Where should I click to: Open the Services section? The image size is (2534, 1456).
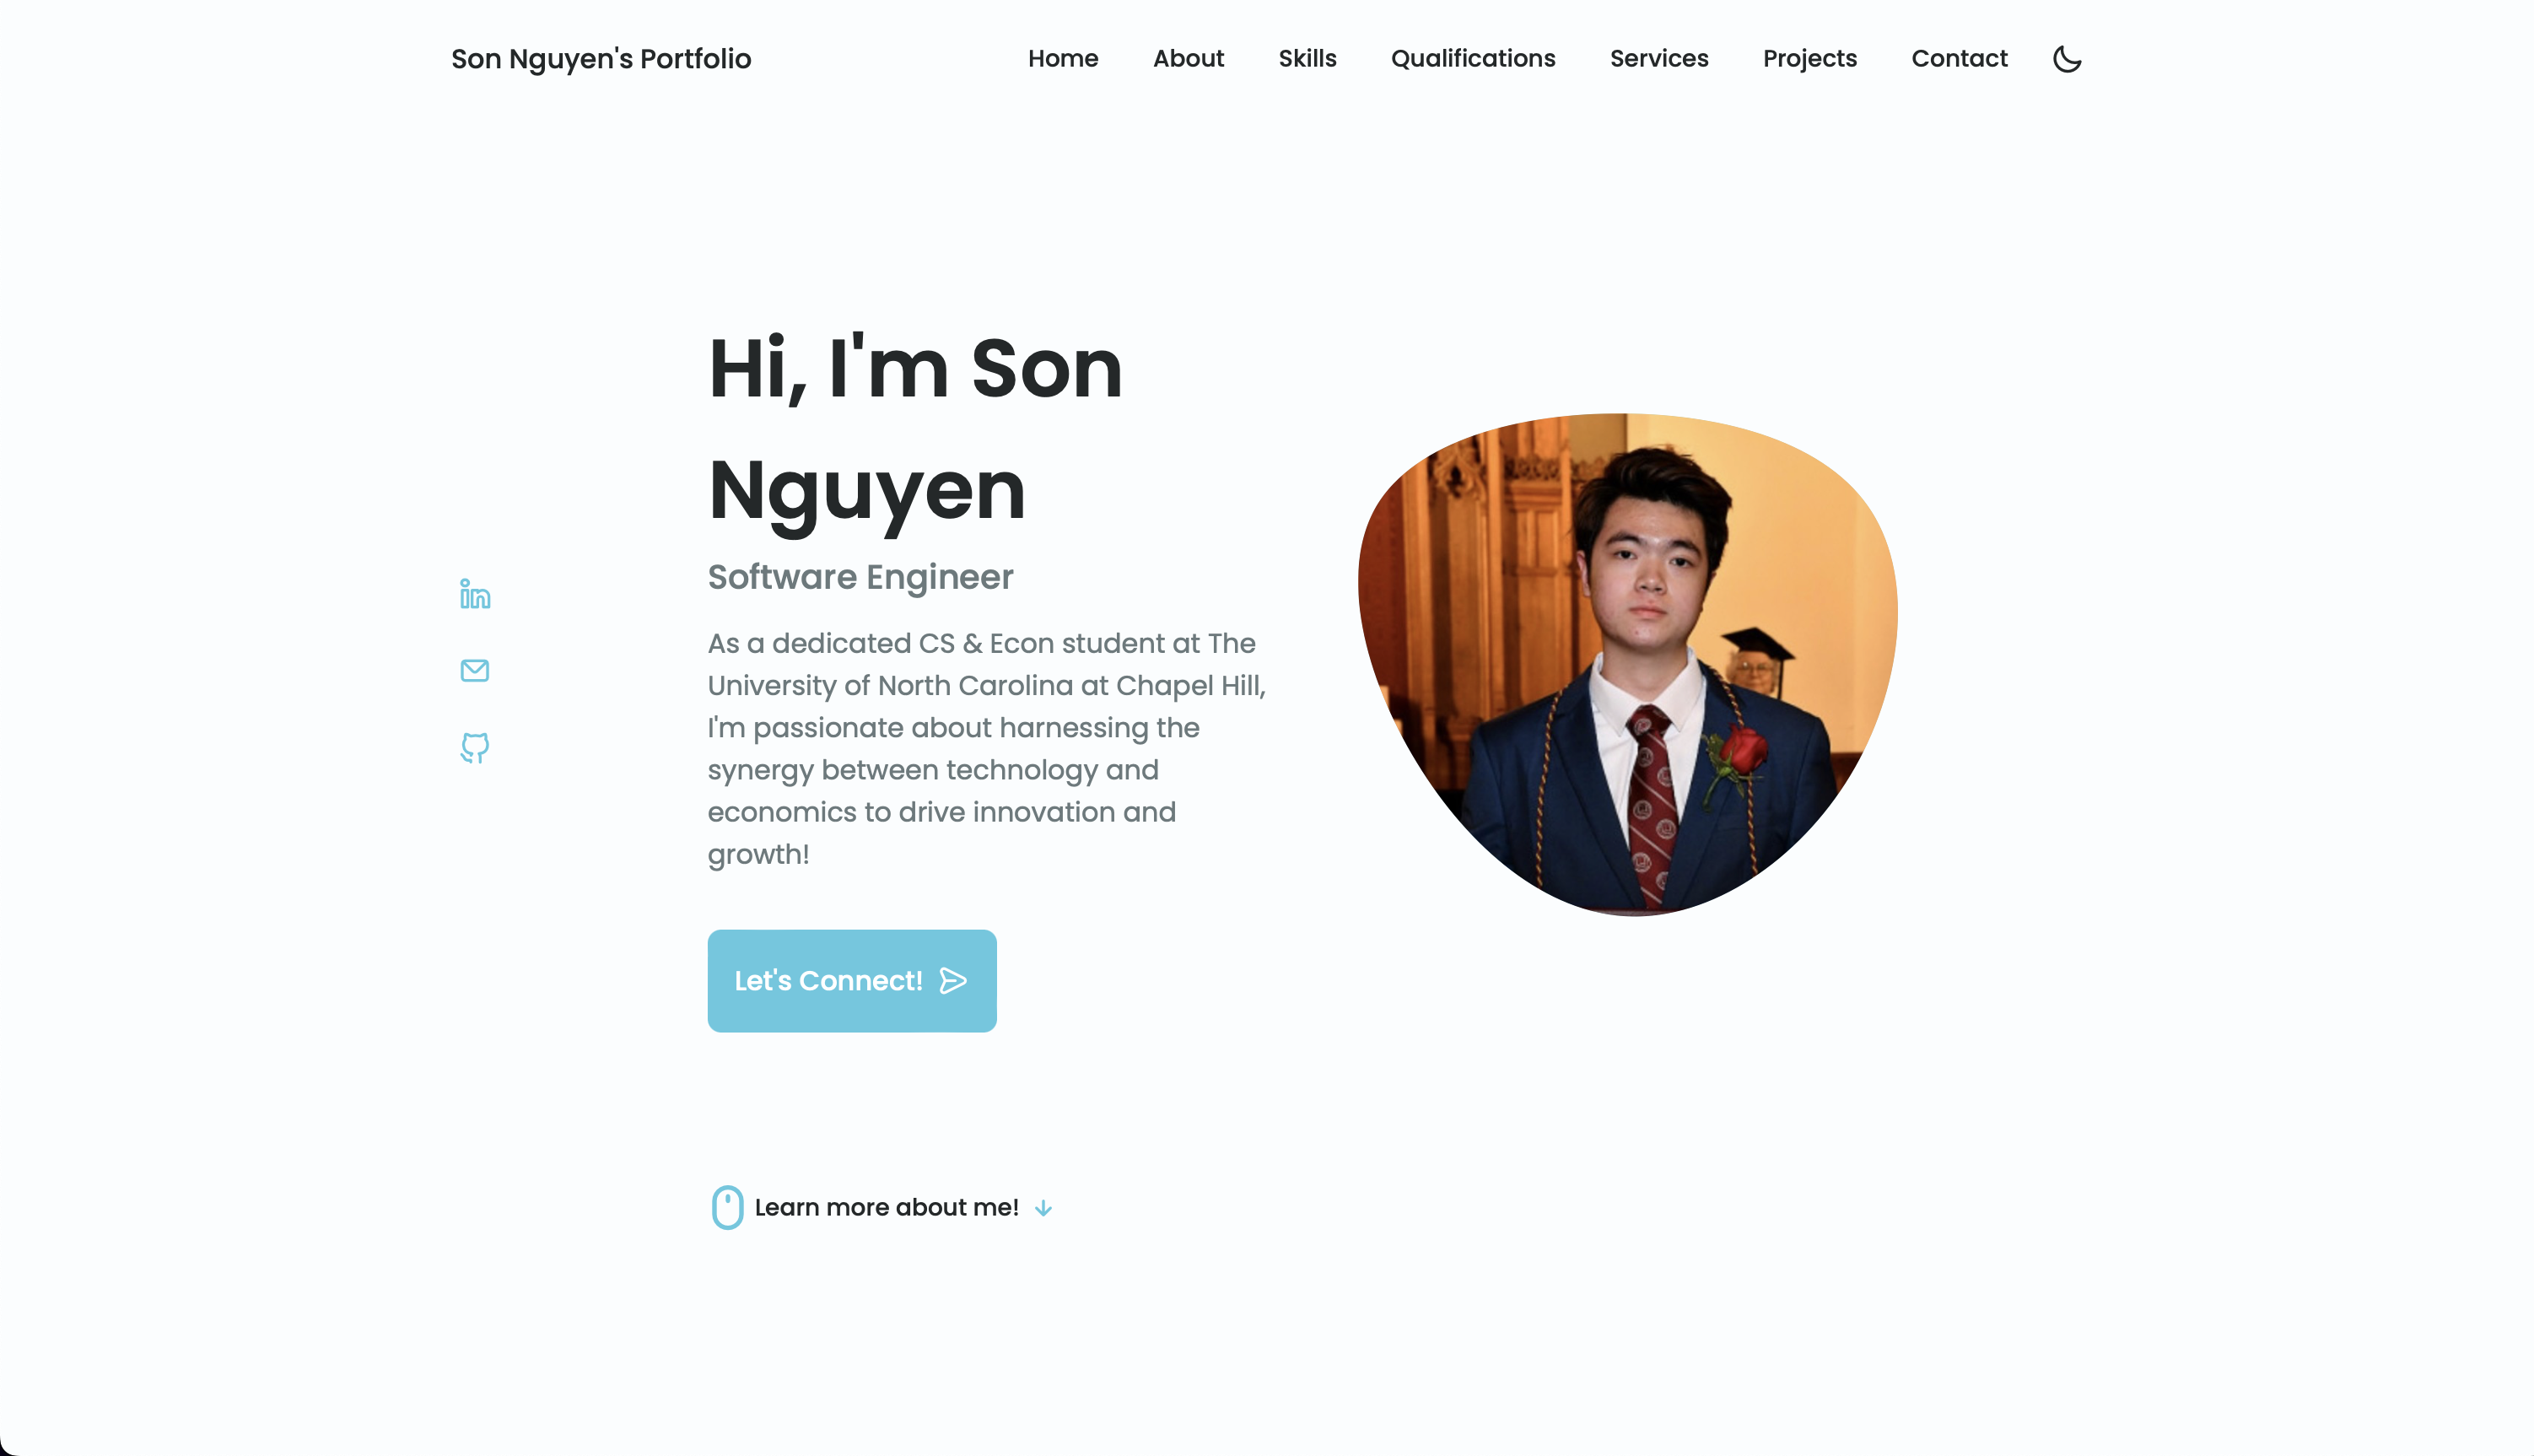1659,59
